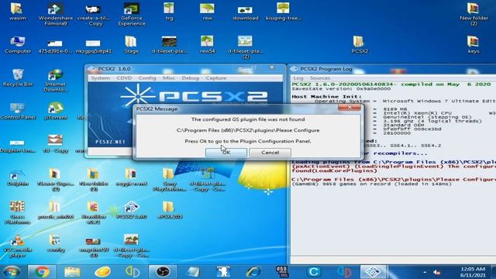Select the Control Panel desktop icon
This screenshot has height=279, width=496.
click(18, 111)
